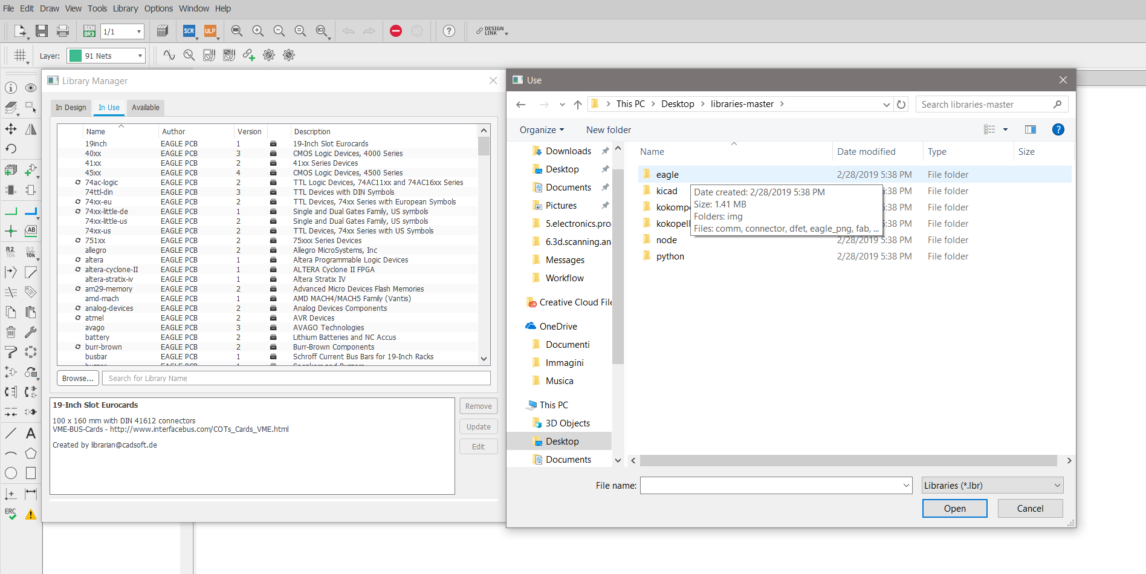The image size is (1146, 574).
Task: Expand the File name history dropdown
Action: click(906, 485)
